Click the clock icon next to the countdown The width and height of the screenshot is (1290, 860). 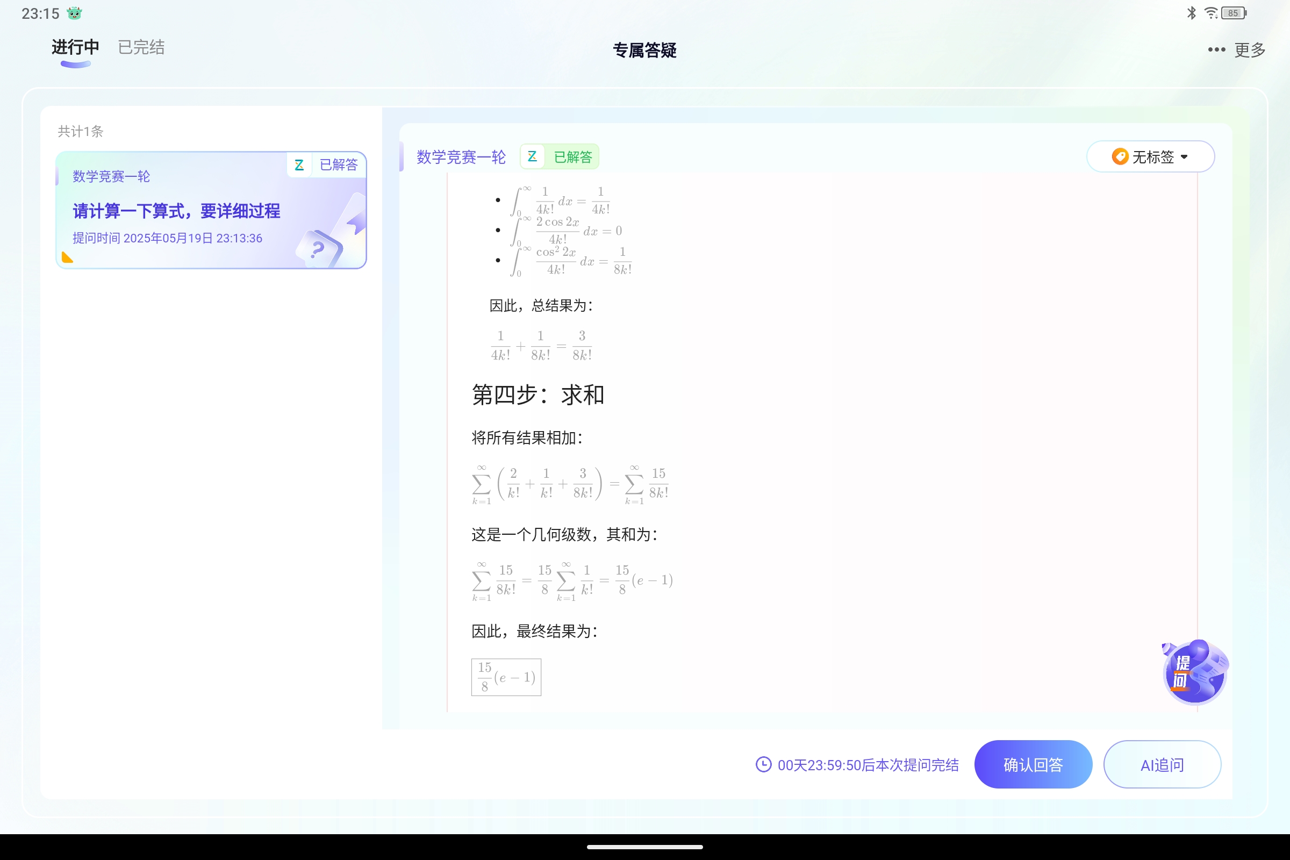(x=763, y=764)
